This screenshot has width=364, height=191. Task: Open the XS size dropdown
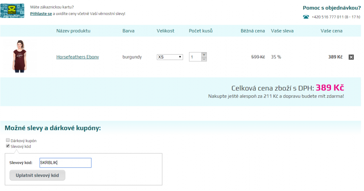(x=170, y=57)
